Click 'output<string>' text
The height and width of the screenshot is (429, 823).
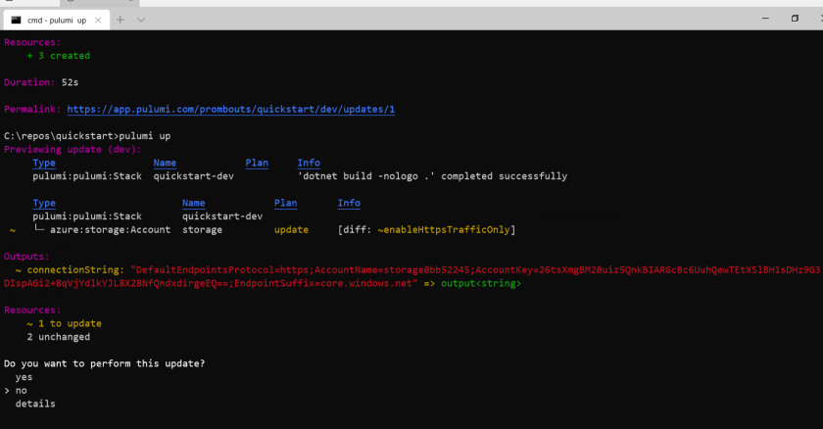pos(481,283)
